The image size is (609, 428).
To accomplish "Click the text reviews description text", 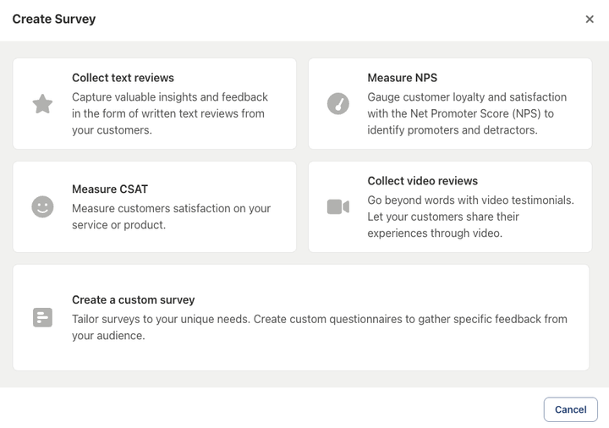I will (x=169, y=113).
